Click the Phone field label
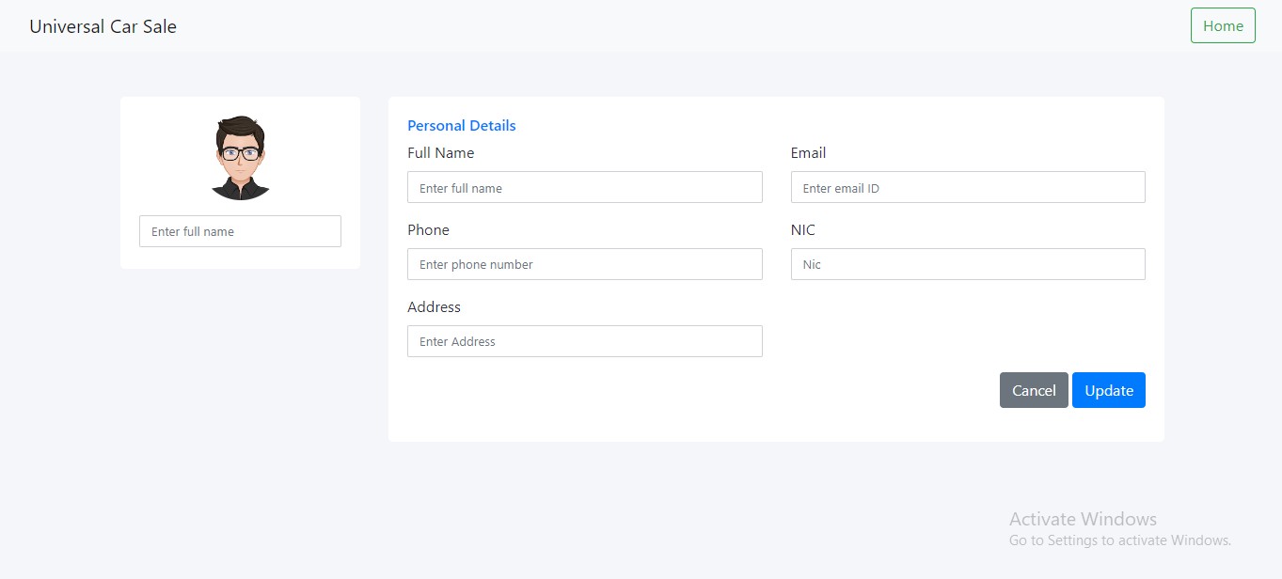Viewport: 1282px width, 579px height. (428, 229)
